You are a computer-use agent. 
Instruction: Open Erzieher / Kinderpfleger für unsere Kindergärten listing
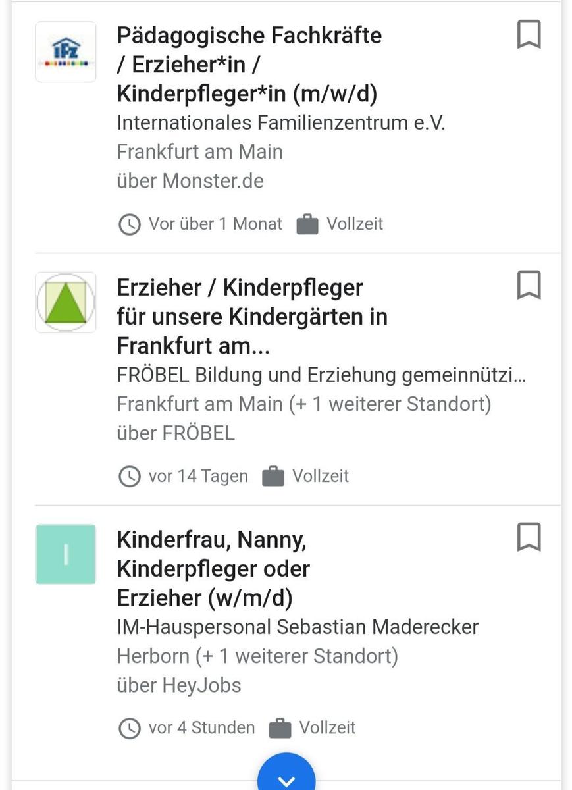tap(251, 316)
